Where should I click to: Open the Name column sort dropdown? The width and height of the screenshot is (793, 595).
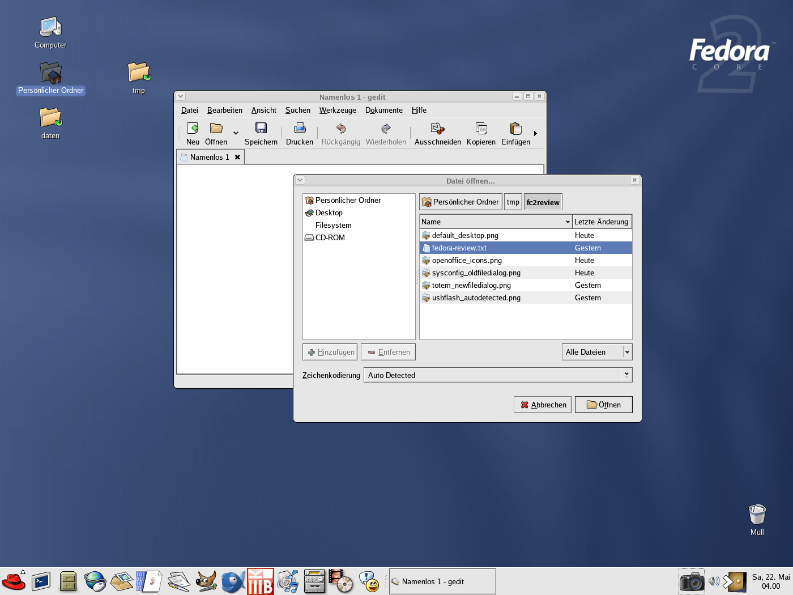coord(567,221)
